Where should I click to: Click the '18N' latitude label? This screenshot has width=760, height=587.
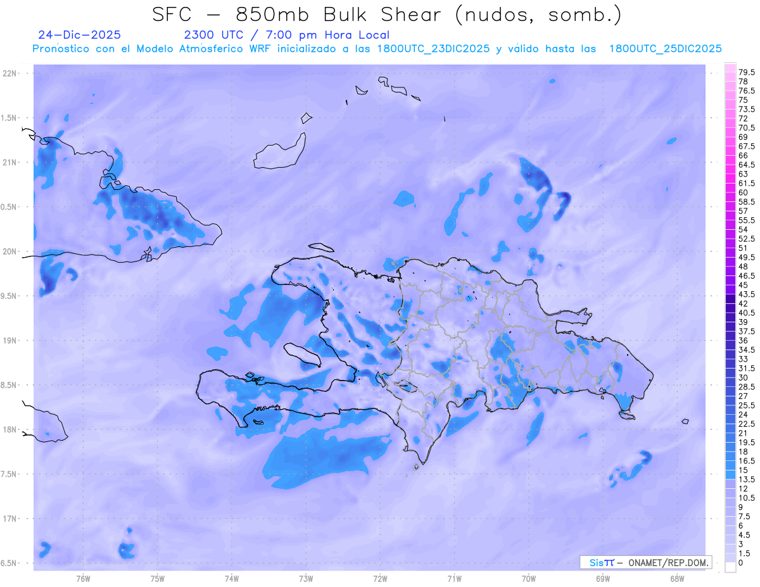(11, 429)
